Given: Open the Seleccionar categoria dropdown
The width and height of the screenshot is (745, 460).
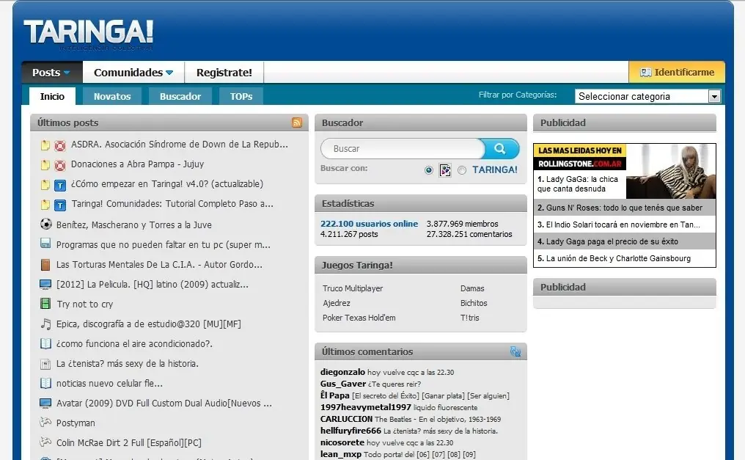Looking at the screenshot, I should tap(647, 96).
